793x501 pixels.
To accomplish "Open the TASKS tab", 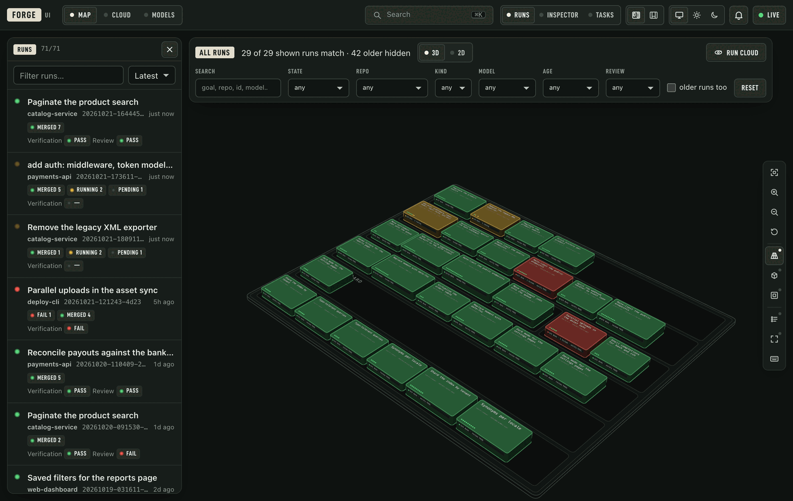I will [601, 15].
